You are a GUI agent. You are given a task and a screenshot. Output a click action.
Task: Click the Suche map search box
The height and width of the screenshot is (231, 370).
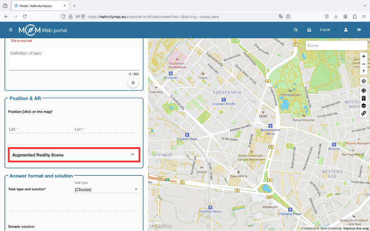[336, 46]
